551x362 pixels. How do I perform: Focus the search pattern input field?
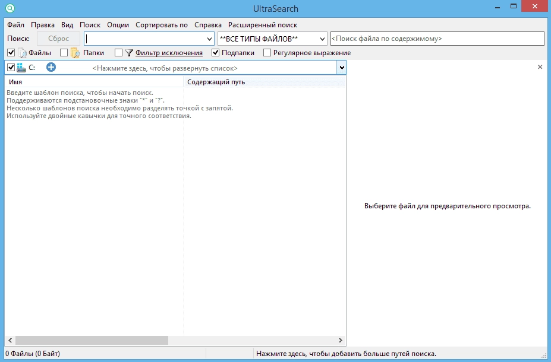coord(145,39)
